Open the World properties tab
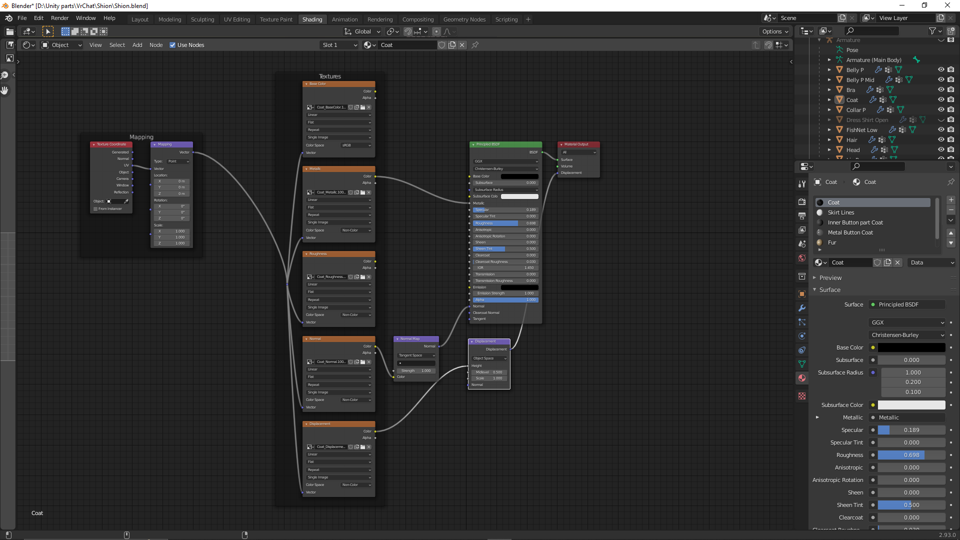960x540 pixels. (802, 258)
